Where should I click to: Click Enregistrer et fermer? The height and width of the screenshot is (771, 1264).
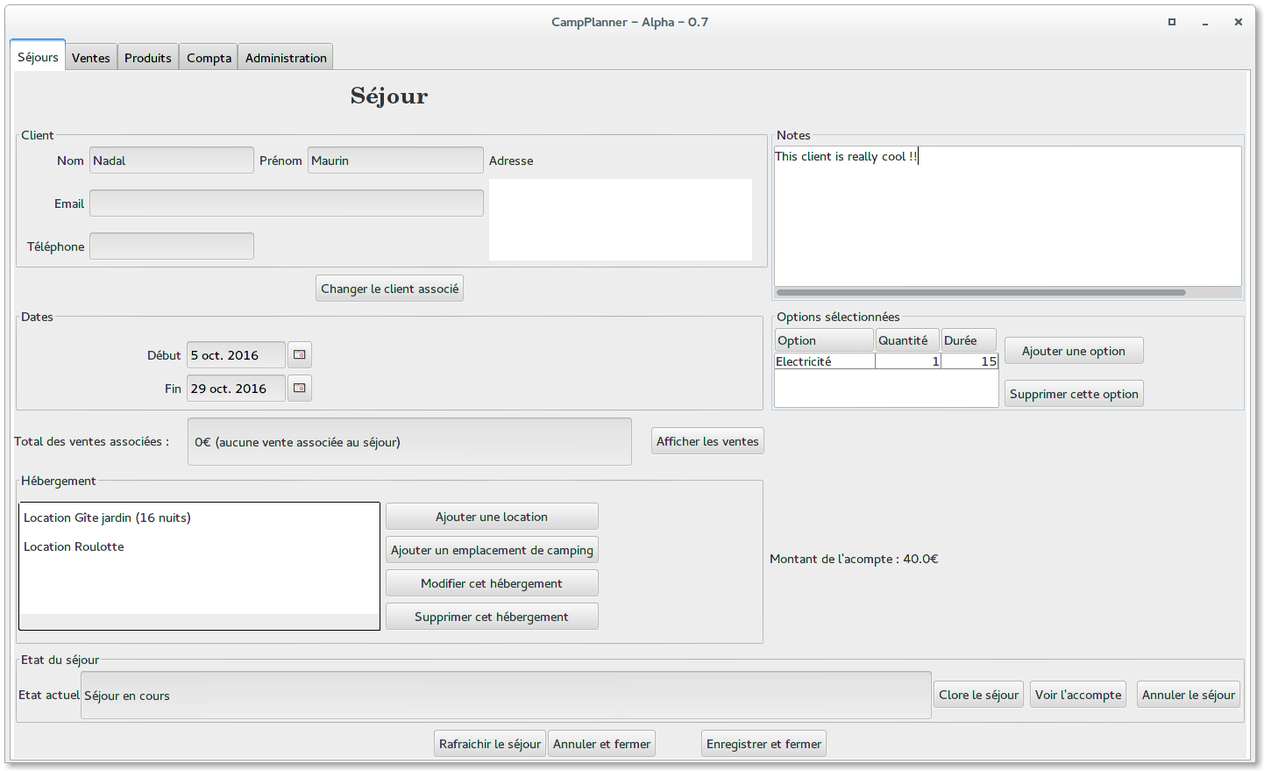point(763,744)
